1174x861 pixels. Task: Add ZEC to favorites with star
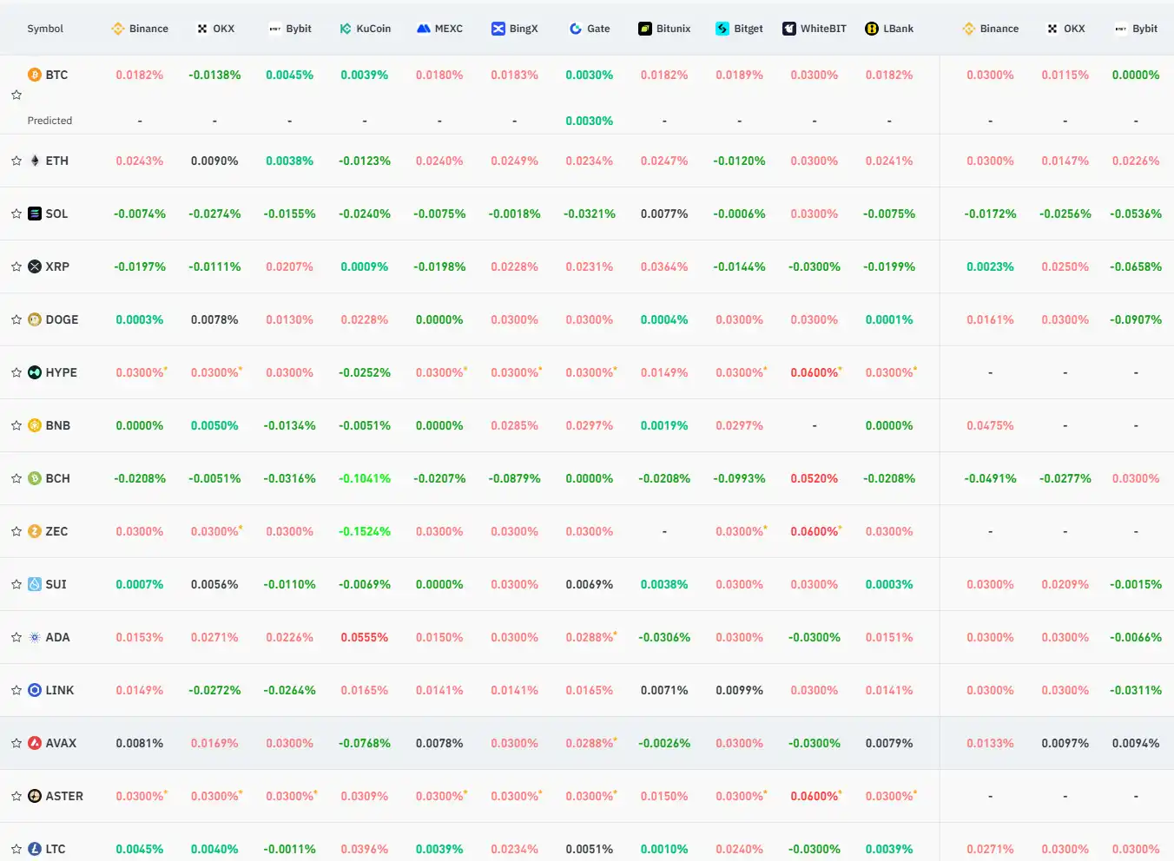[16, 531]
